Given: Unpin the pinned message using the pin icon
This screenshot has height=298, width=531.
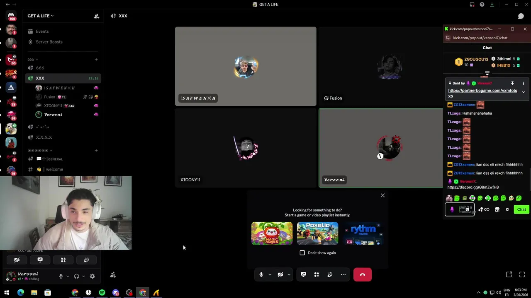Looking at the screenshot, I should pos(512,83).
